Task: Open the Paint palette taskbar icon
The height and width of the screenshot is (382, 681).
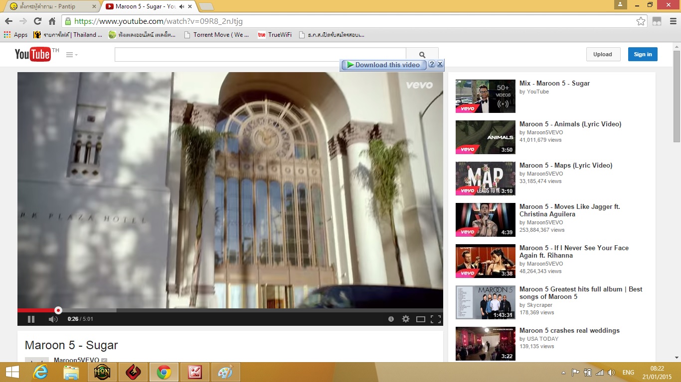Action: 226,372
